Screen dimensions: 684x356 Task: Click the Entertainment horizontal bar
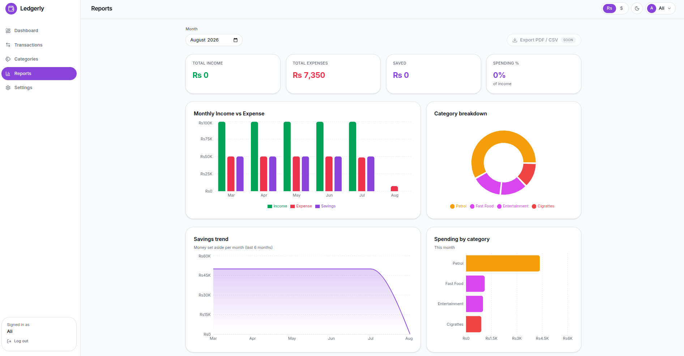(x=474, y=304)
